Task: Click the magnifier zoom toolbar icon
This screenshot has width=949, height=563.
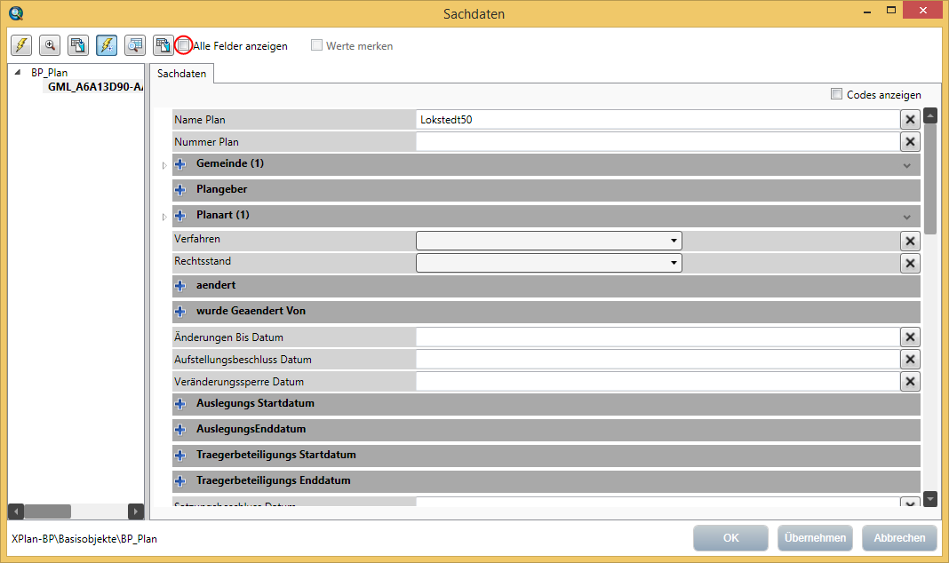Action: [x=49, y=44]
